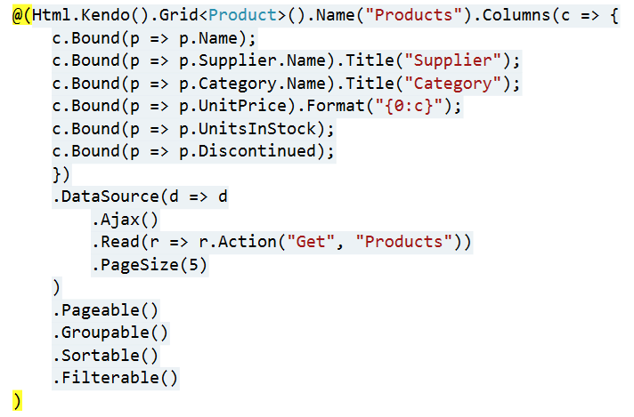This screenshot has width=634, height=417.
Task: Click the highlighted closing parenthesis at end
Action: (17, 401)
